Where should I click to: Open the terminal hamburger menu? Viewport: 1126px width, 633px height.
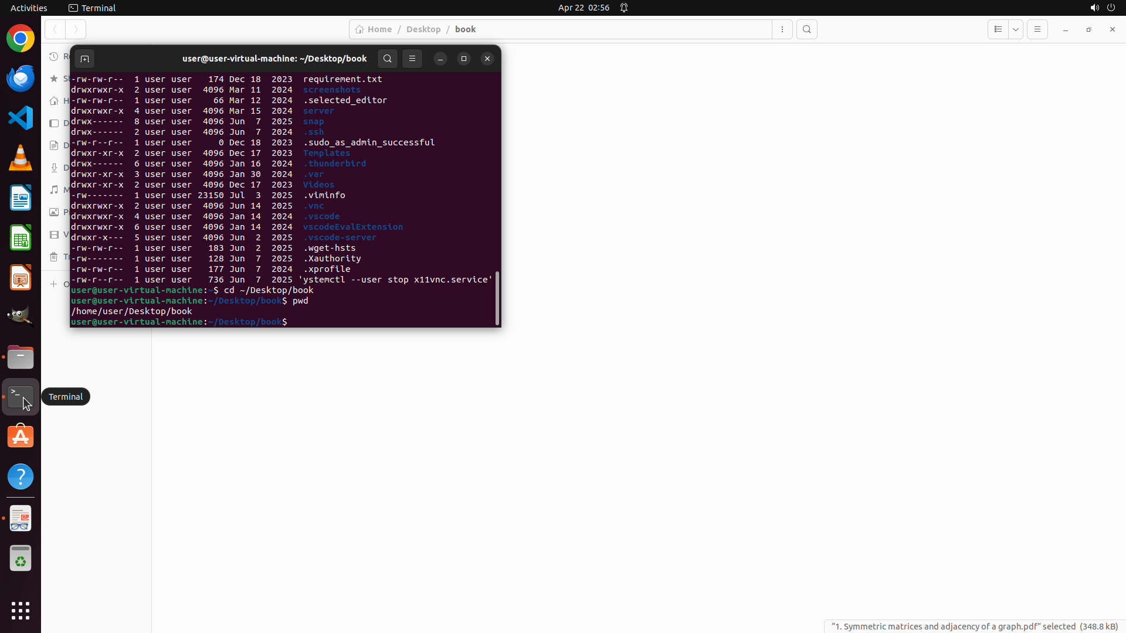tap(412, 59)
